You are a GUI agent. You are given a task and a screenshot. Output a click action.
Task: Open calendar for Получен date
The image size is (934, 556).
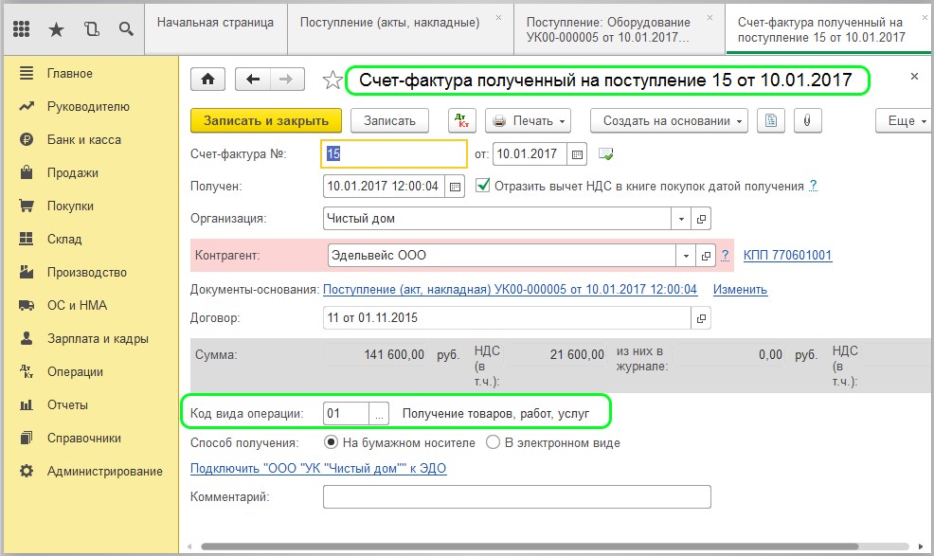point(455,187)
